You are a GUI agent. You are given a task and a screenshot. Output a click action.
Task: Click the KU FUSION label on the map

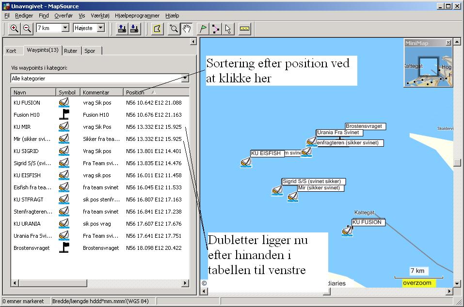click(x=368, y=222)
